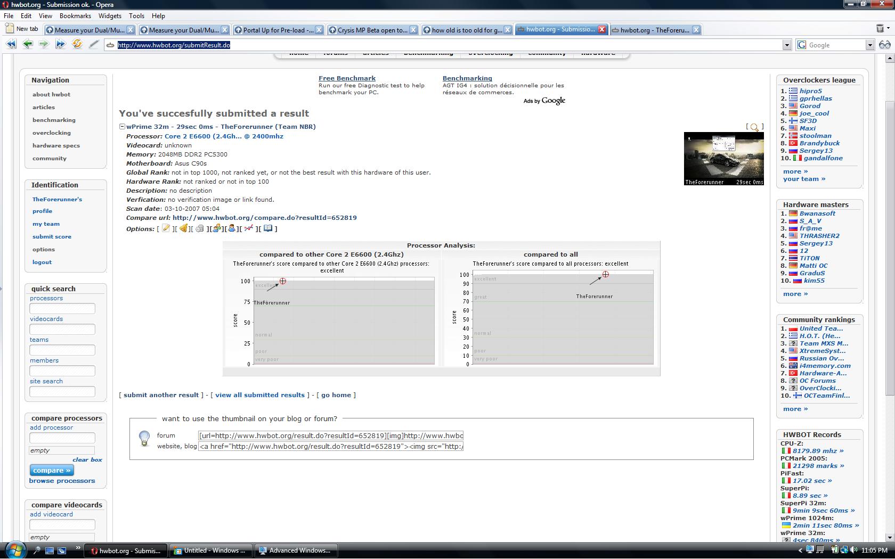Reload the page with the orange Reload icon
Screen dimensions: 895x559
coord(77,44)
